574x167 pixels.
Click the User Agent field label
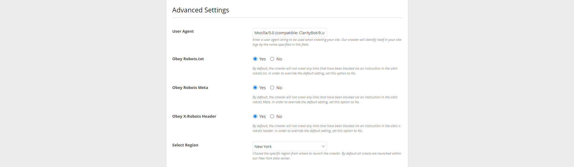(183, 31)
